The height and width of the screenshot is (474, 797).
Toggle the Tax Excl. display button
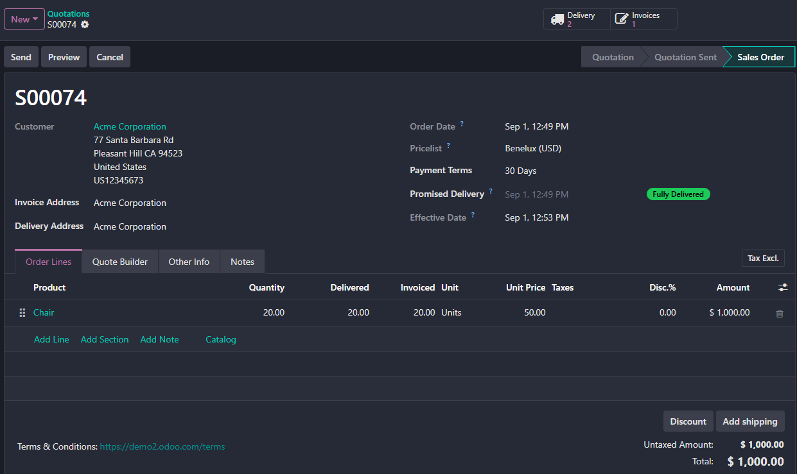click(763, 258)
